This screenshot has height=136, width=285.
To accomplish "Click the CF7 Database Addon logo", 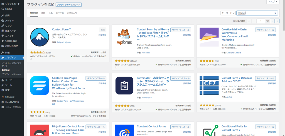I will tap(209, 86).
